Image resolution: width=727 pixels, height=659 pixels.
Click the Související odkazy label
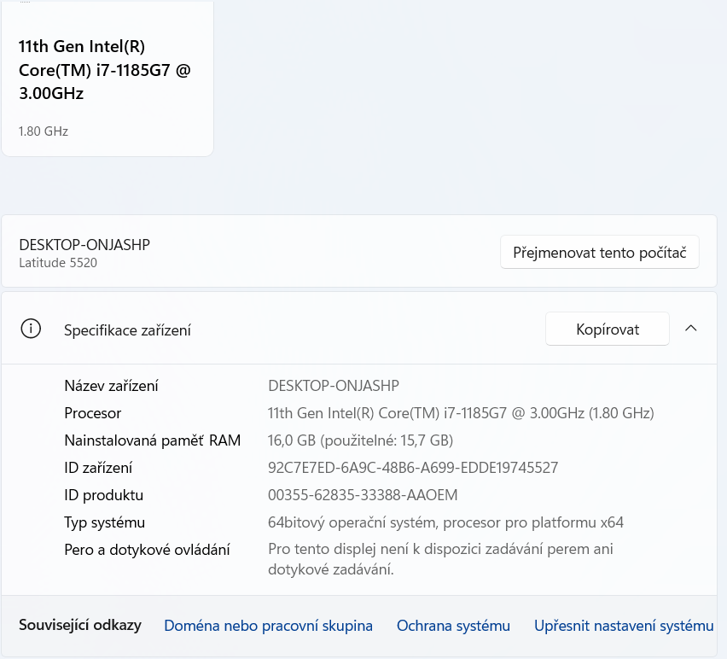(x=80, y=626)
